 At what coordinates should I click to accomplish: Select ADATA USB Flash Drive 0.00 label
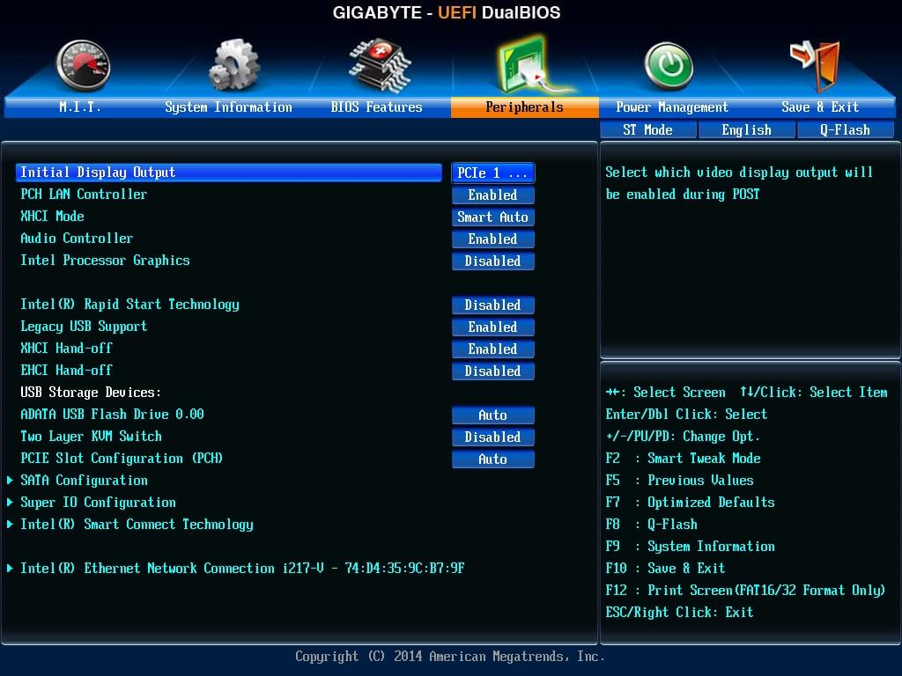click(112, 415)
